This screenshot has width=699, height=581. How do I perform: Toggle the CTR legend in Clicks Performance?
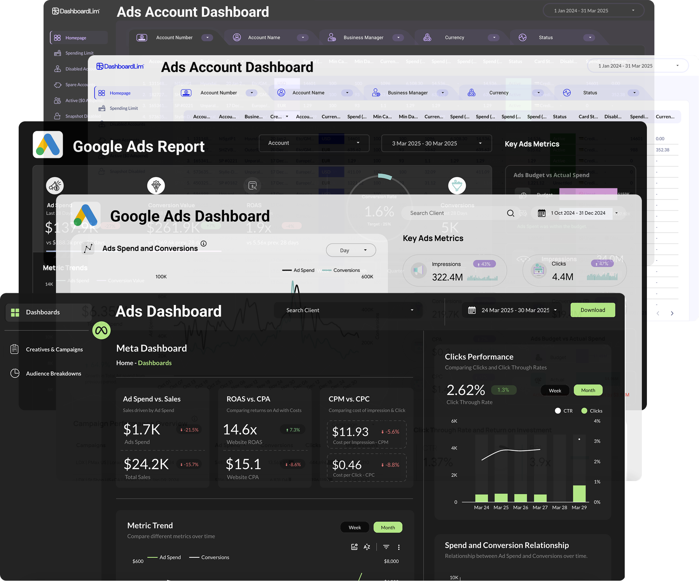(x=564, y=411)
